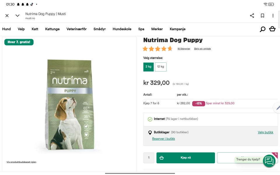Follow the Velg butikk link
280x175 pixels.
pos(265,132)
